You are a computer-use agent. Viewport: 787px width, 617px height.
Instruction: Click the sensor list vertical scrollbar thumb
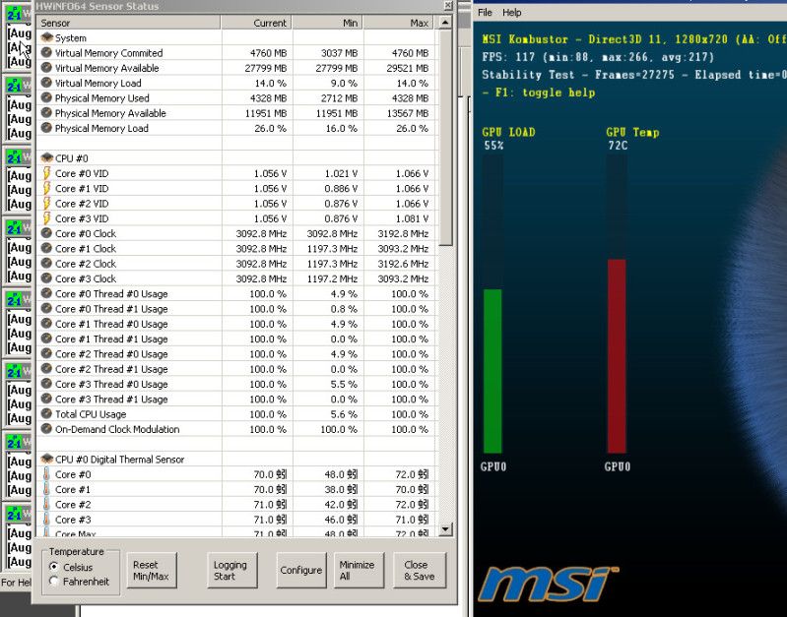tap(445, 138)
